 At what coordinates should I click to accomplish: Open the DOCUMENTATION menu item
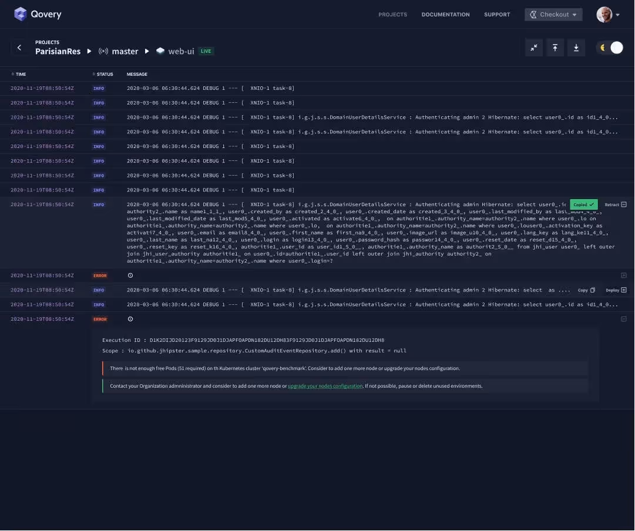coord(444,15)
